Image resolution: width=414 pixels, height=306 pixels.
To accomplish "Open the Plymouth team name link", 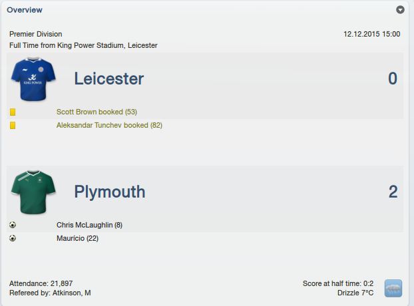I will pyautogui.click(x=110, y=192).
